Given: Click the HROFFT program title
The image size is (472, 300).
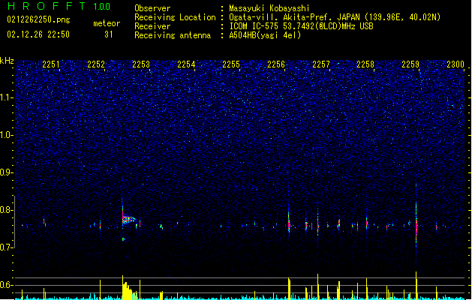Looking at the screenshot, I should click(x=47, y=6).
